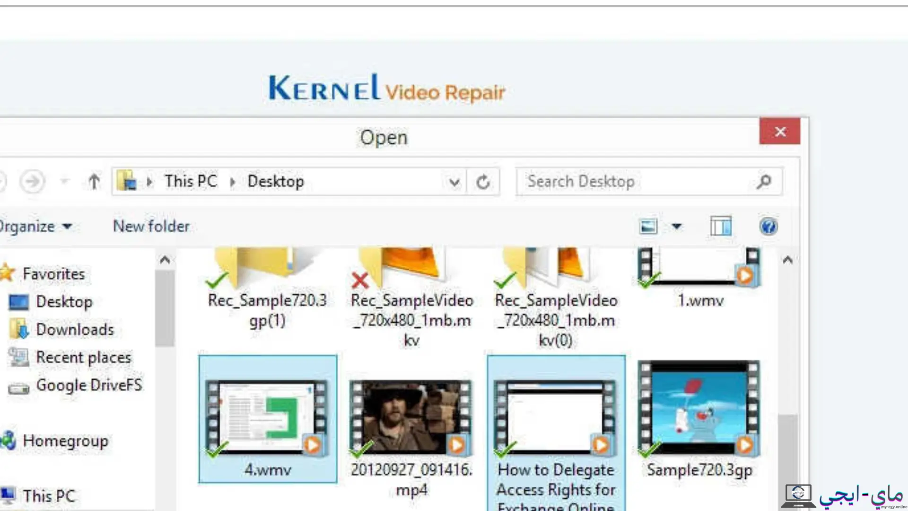Select the Rec_Sample720.3gp(1) folder
908x511 pixels.
[x=267, y=289]
